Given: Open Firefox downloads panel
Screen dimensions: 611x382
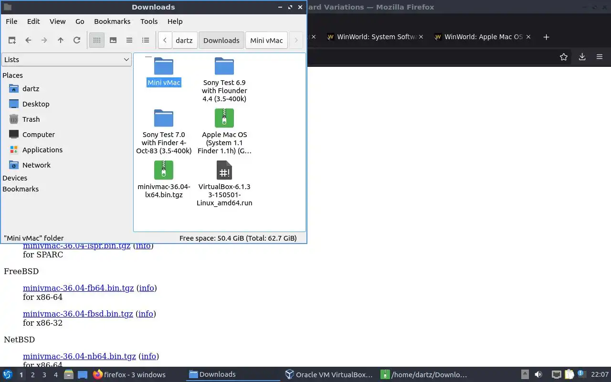Looking at the screenshot, I should point(582,57).
